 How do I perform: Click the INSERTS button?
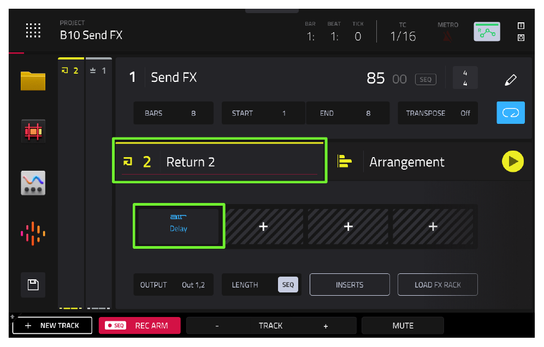click(350, 285)
